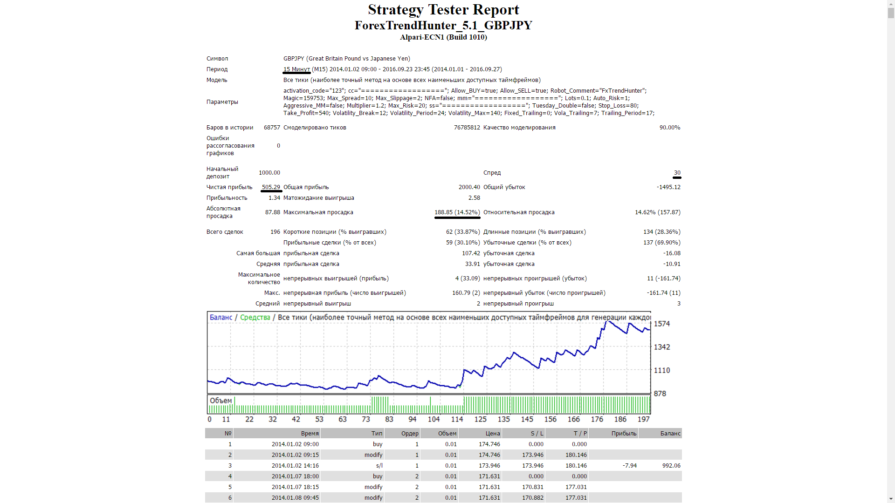Click the net profit value 505.29
Screen dimensions: 895x503
click(271, 187)
